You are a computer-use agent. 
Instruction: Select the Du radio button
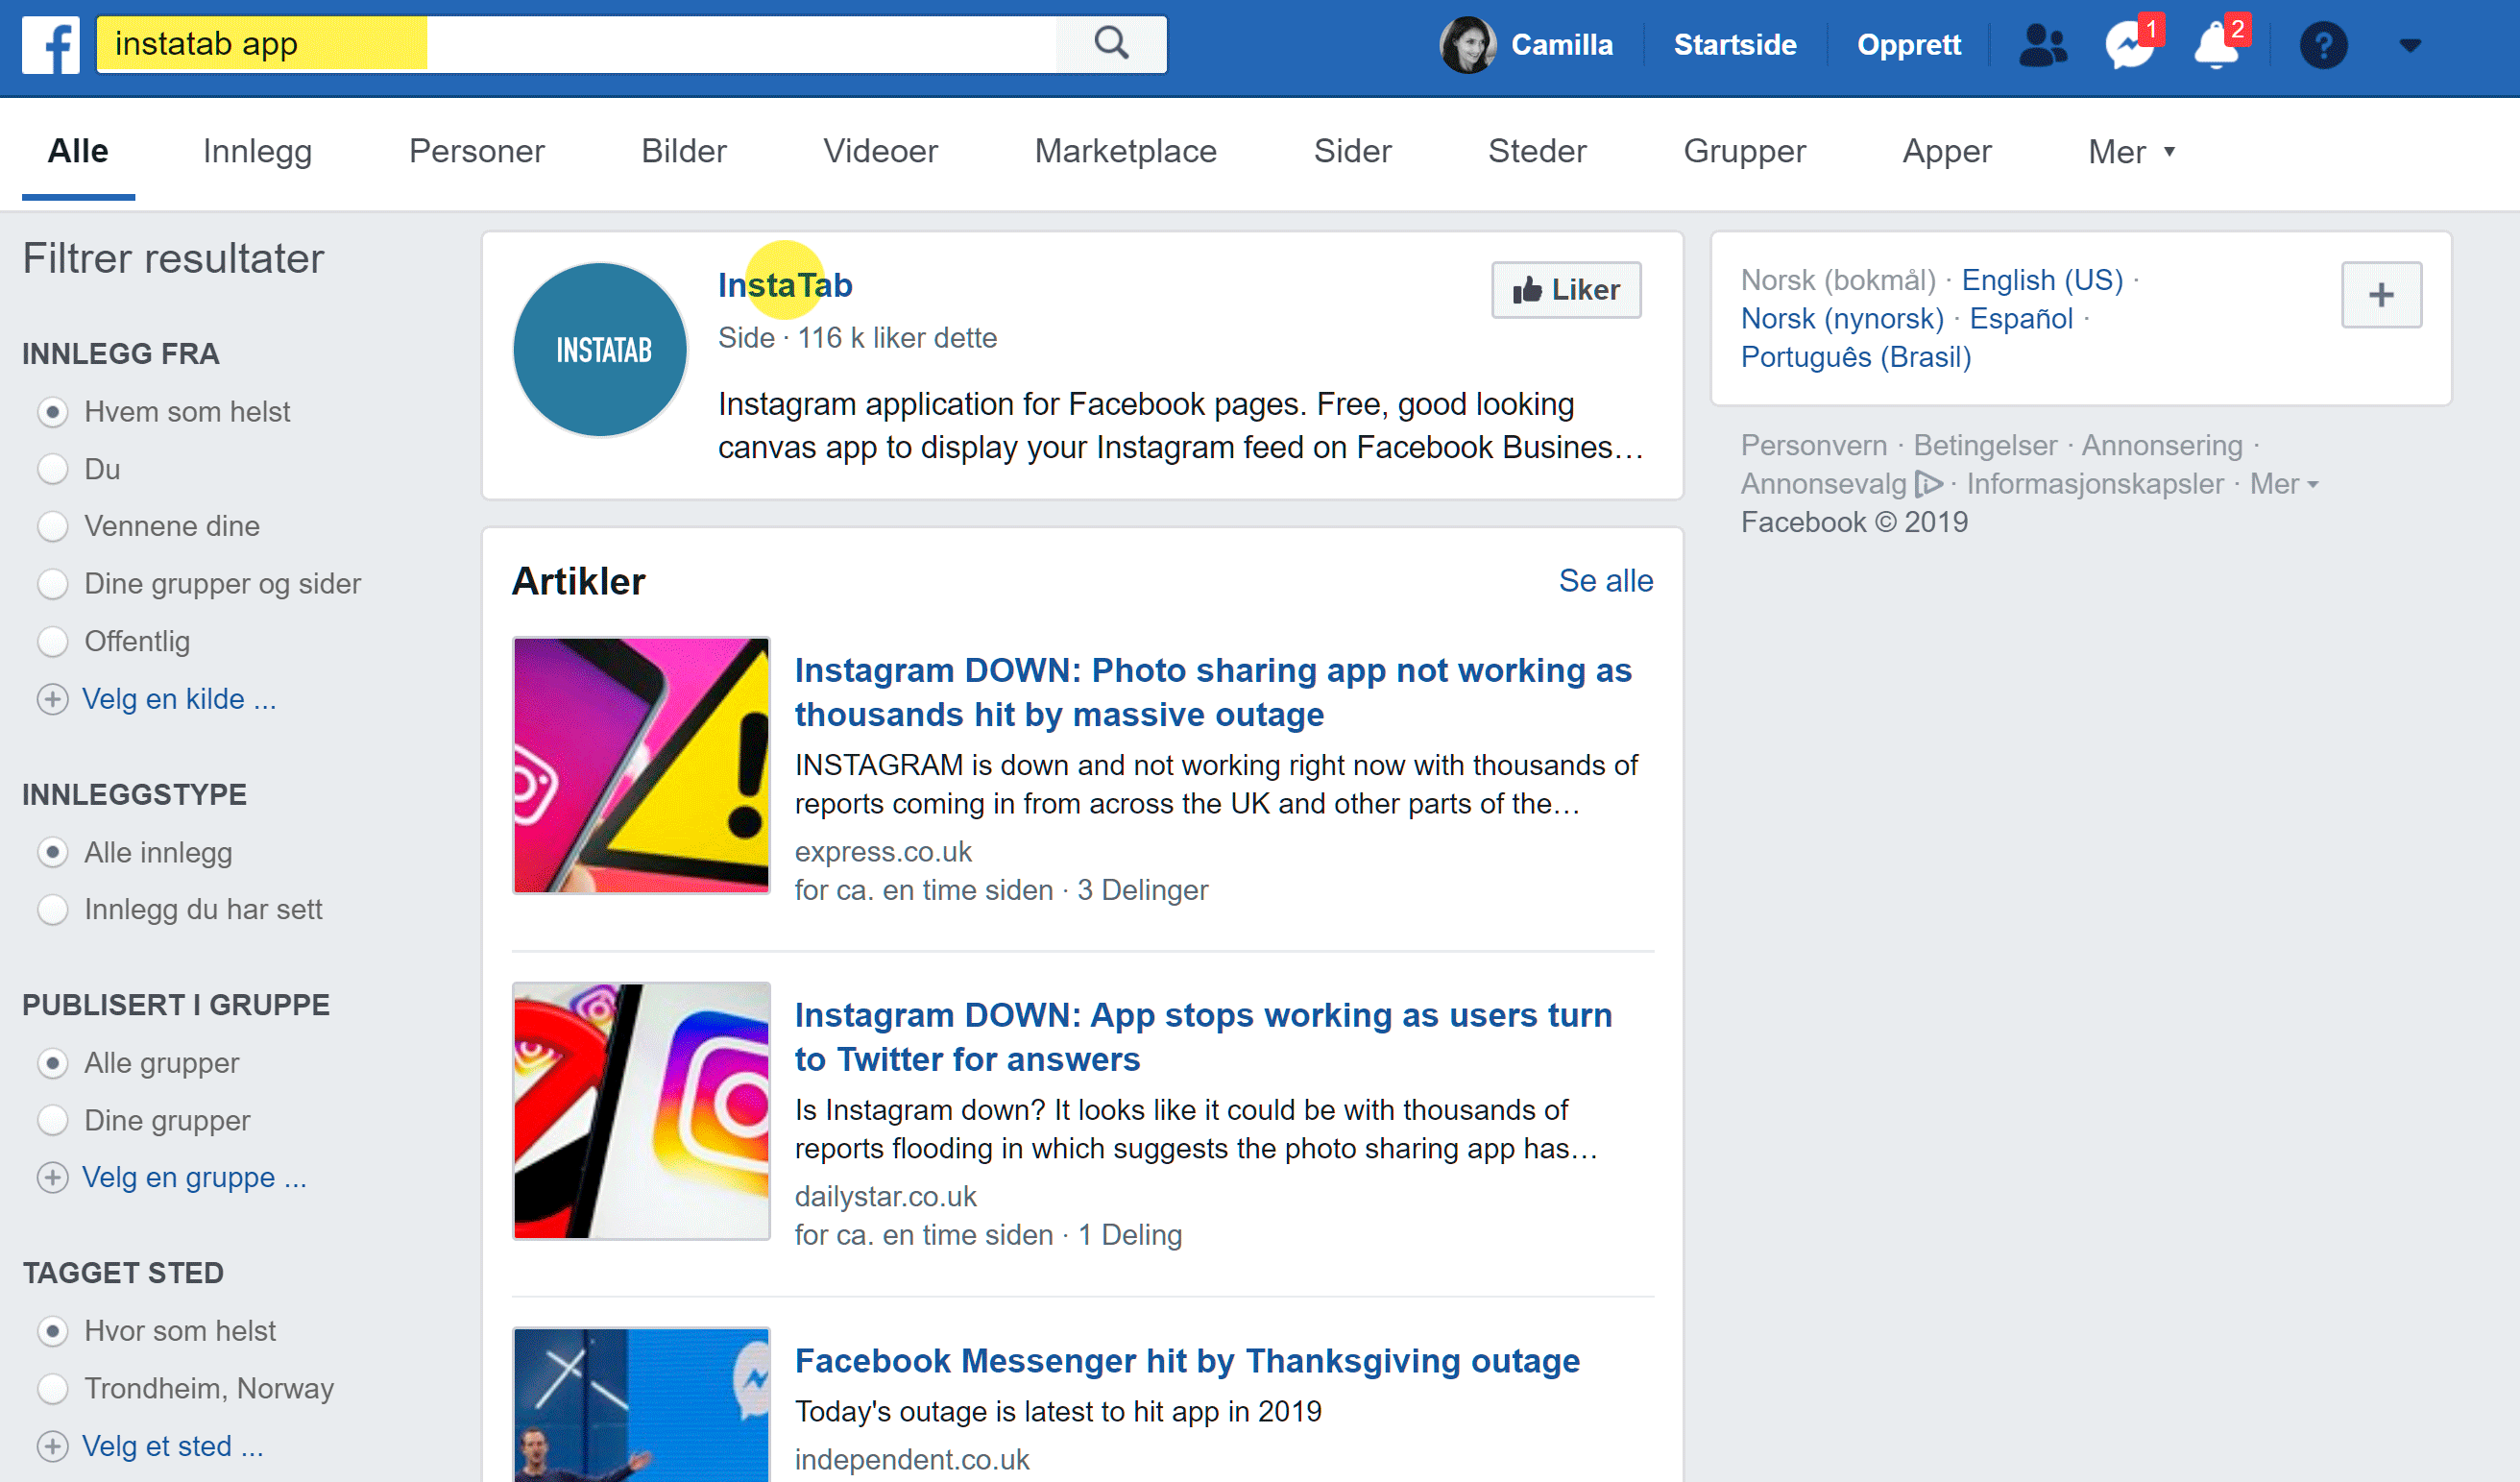tap(52, 469)
